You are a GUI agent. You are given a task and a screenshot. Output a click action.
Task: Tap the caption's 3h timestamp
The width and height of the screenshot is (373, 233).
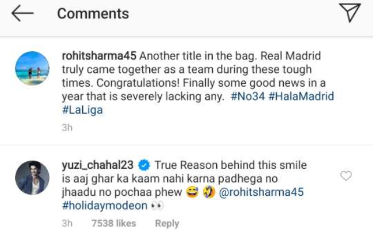point(67,128)
